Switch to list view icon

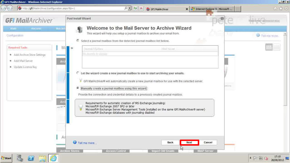(x=277, y=47)
